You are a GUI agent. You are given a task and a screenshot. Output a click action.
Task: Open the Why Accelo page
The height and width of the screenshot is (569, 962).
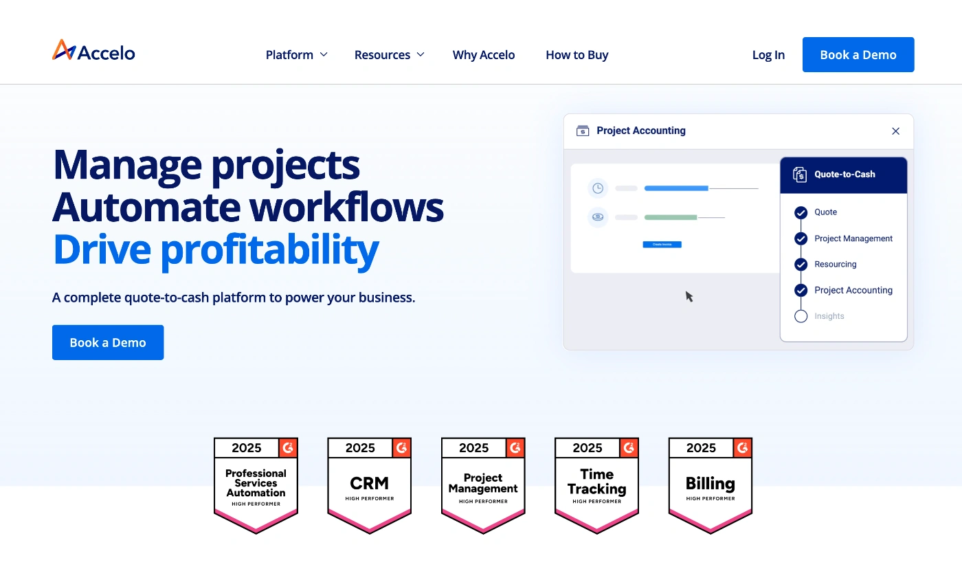[484, 54]
